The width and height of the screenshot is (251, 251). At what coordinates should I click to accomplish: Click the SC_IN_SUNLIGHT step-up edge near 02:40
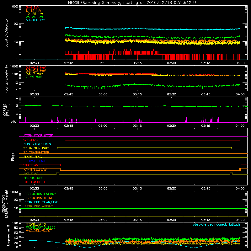coord(57,148)
